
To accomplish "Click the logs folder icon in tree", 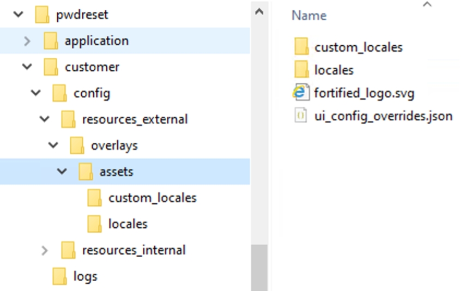I will tap(60, 276).
